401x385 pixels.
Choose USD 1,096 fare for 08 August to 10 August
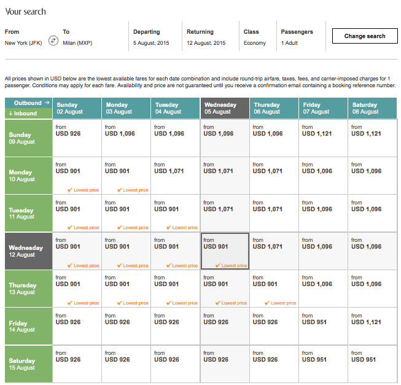(373, 176)
